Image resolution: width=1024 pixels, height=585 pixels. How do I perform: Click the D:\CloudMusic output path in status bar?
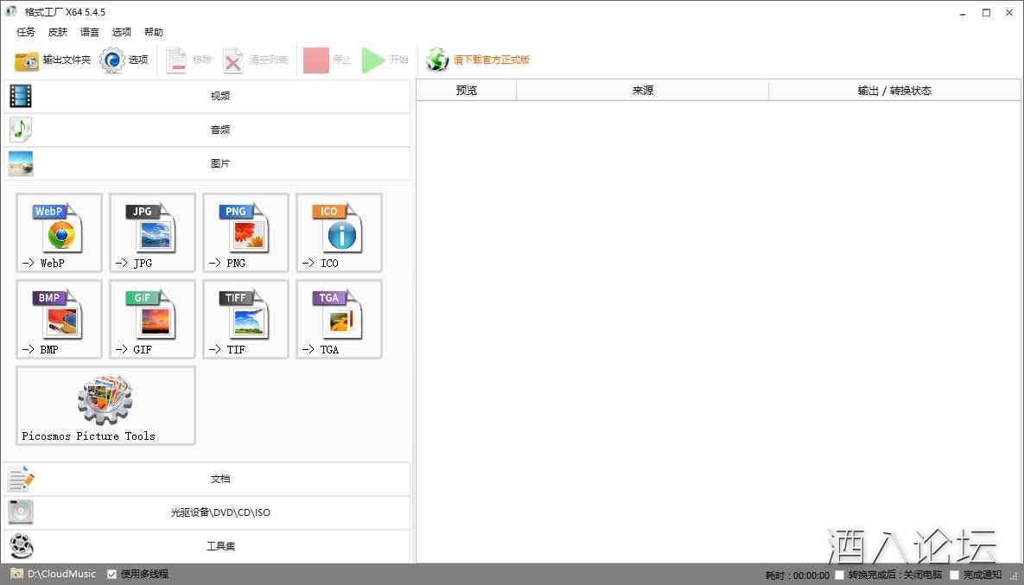pyautogui.click(x=56, y=573)
